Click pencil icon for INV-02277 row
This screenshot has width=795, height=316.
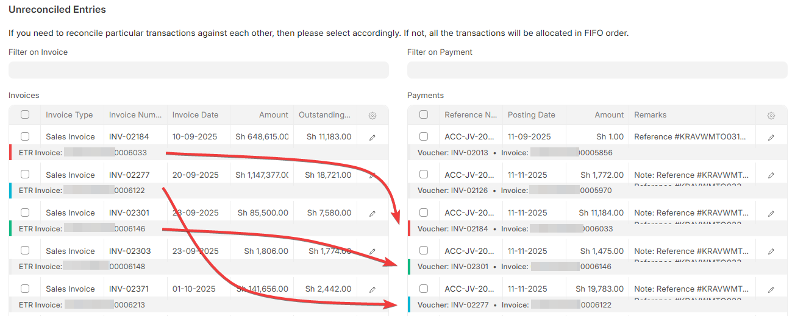click(373, 175)
